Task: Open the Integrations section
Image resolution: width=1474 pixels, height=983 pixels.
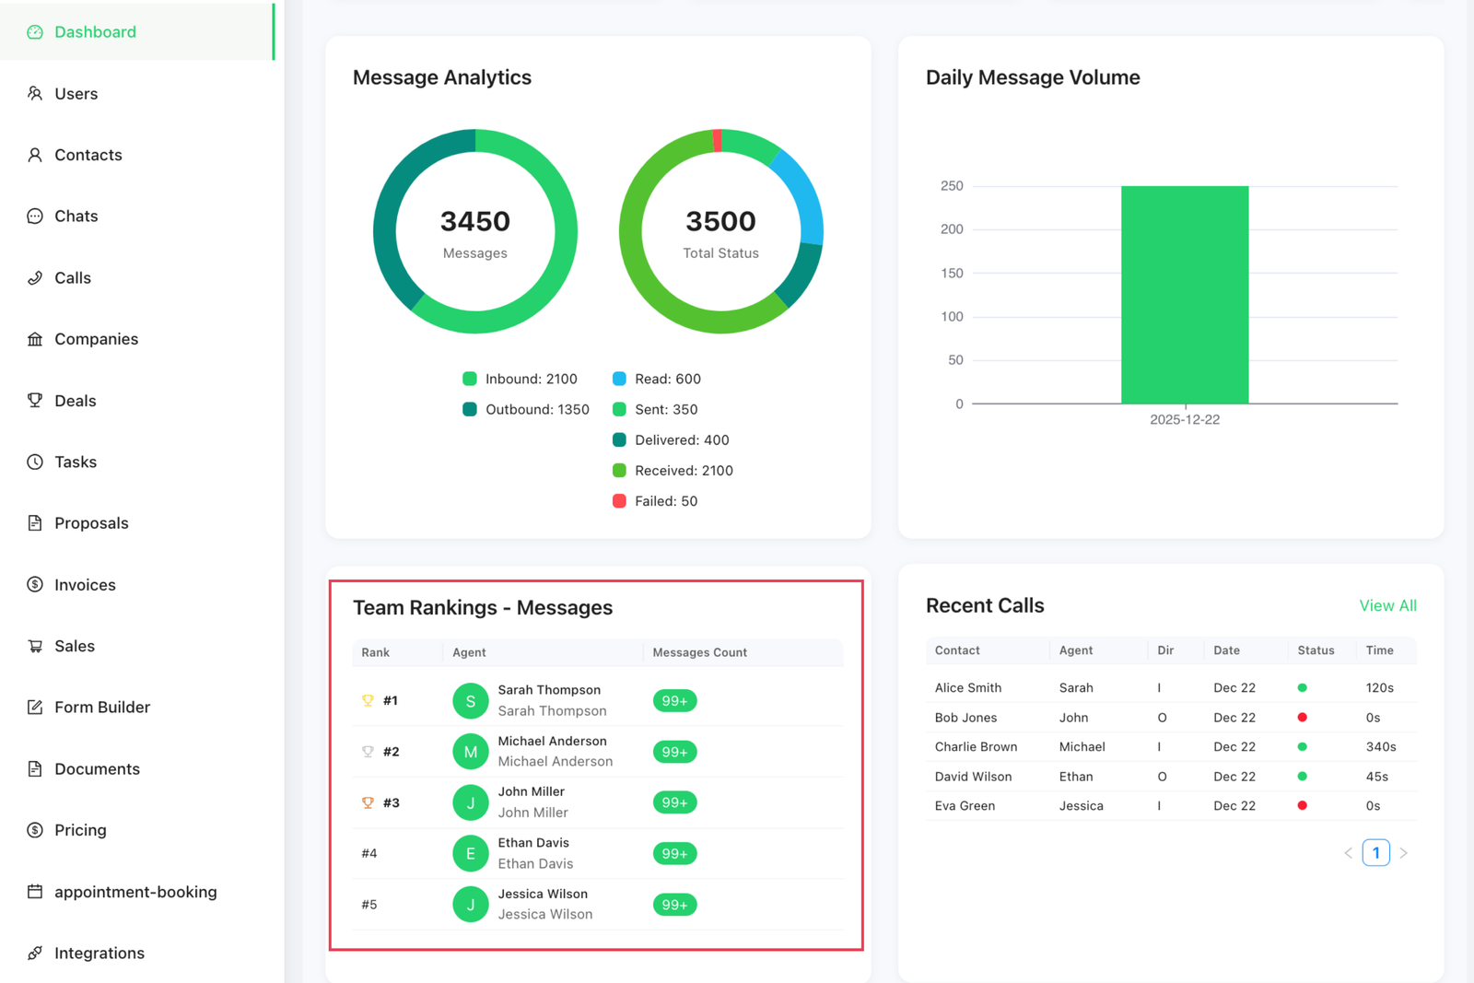Action: [99, 953]
